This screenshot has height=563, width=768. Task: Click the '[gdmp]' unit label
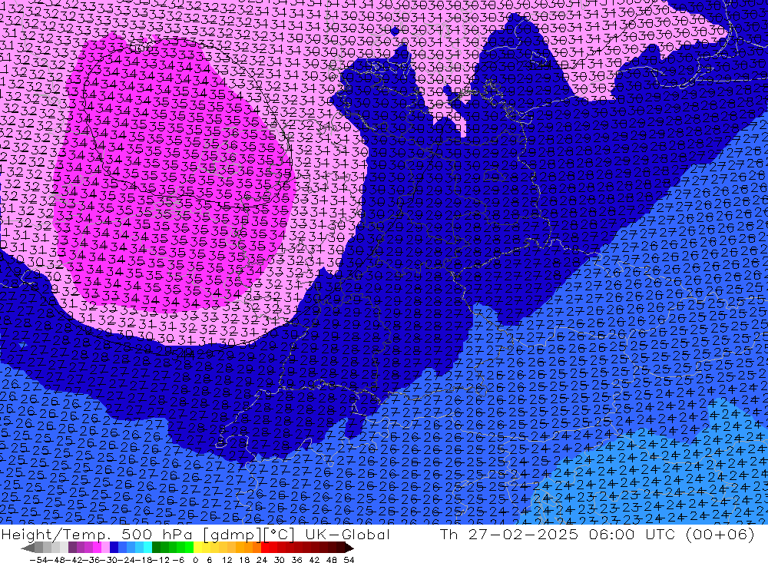point(230,535)
